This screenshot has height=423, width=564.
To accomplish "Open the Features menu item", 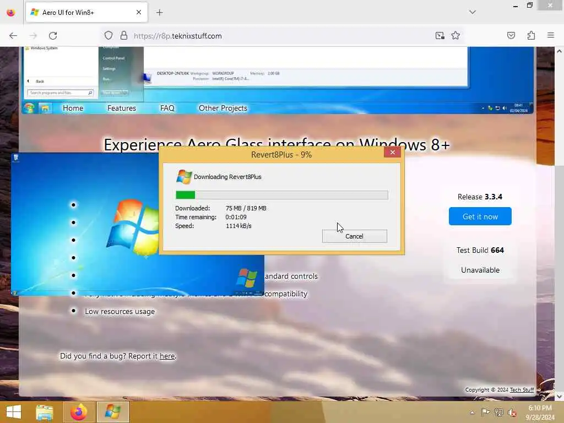I will [x=122, y=108].
